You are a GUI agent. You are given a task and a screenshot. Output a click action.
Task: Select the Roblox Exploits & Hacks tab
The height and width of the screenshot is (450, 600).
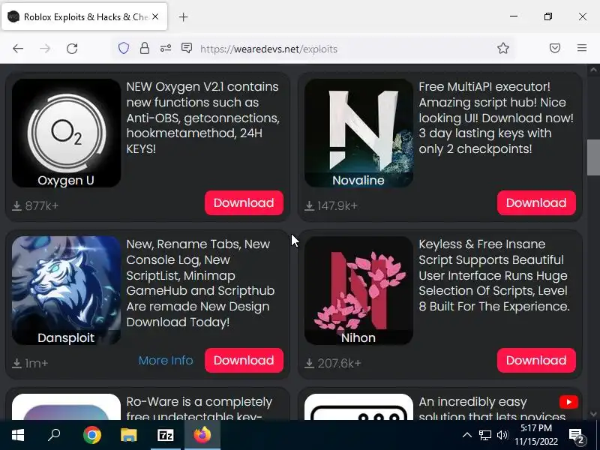coord(84,16)
